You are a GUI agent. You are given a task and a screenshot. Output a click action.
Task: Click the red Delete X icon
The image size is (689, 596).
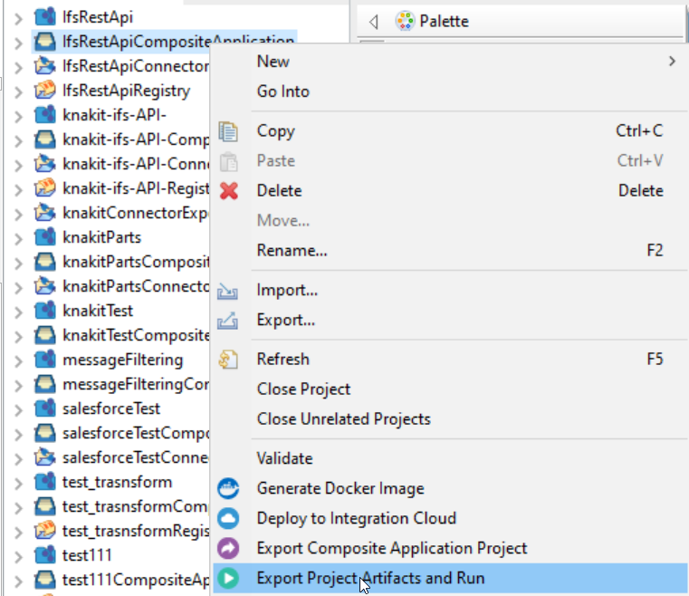point(229,191)
